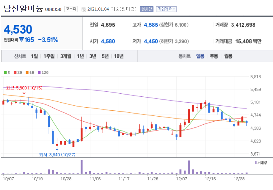Click the 저가 value 4,450
The height and width of the screenshot is (190, 273).
pos(151,41)
